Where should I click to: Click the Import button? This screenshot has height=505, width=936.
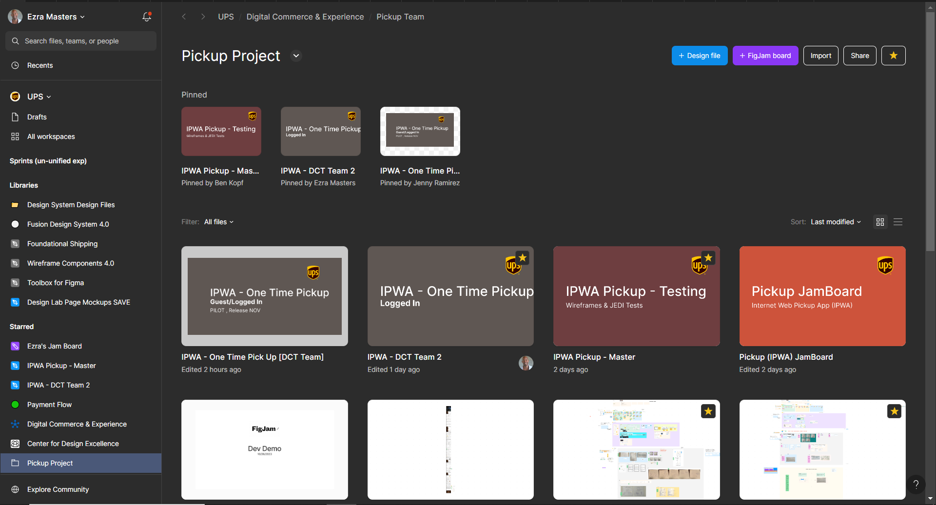[x=821, y=56]
